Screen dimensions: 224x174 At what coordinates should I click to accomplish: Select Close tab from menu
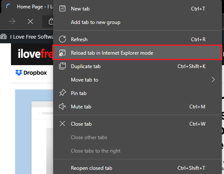(x=138, y=124)
